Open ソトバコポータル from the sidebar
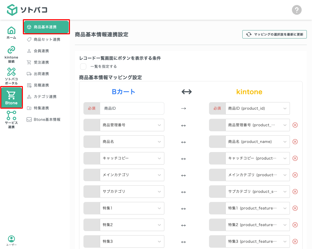The image size is (312, 249). pos(11,76)
